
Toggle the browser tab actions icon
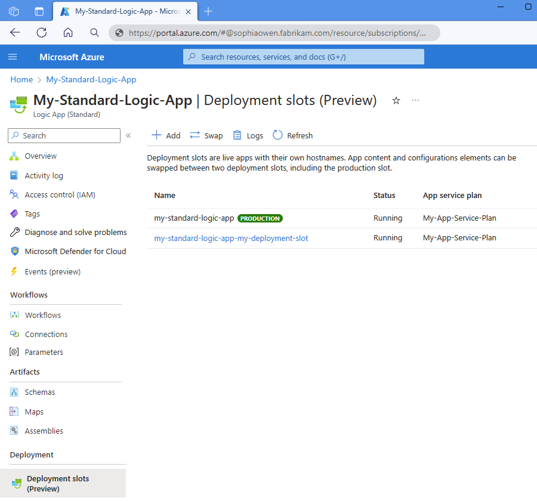pos(39,11)
